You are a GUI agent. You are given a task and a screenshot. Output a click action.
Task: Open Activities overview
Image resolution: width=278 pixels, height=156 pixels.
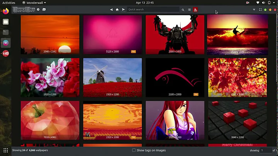(8, 3)
